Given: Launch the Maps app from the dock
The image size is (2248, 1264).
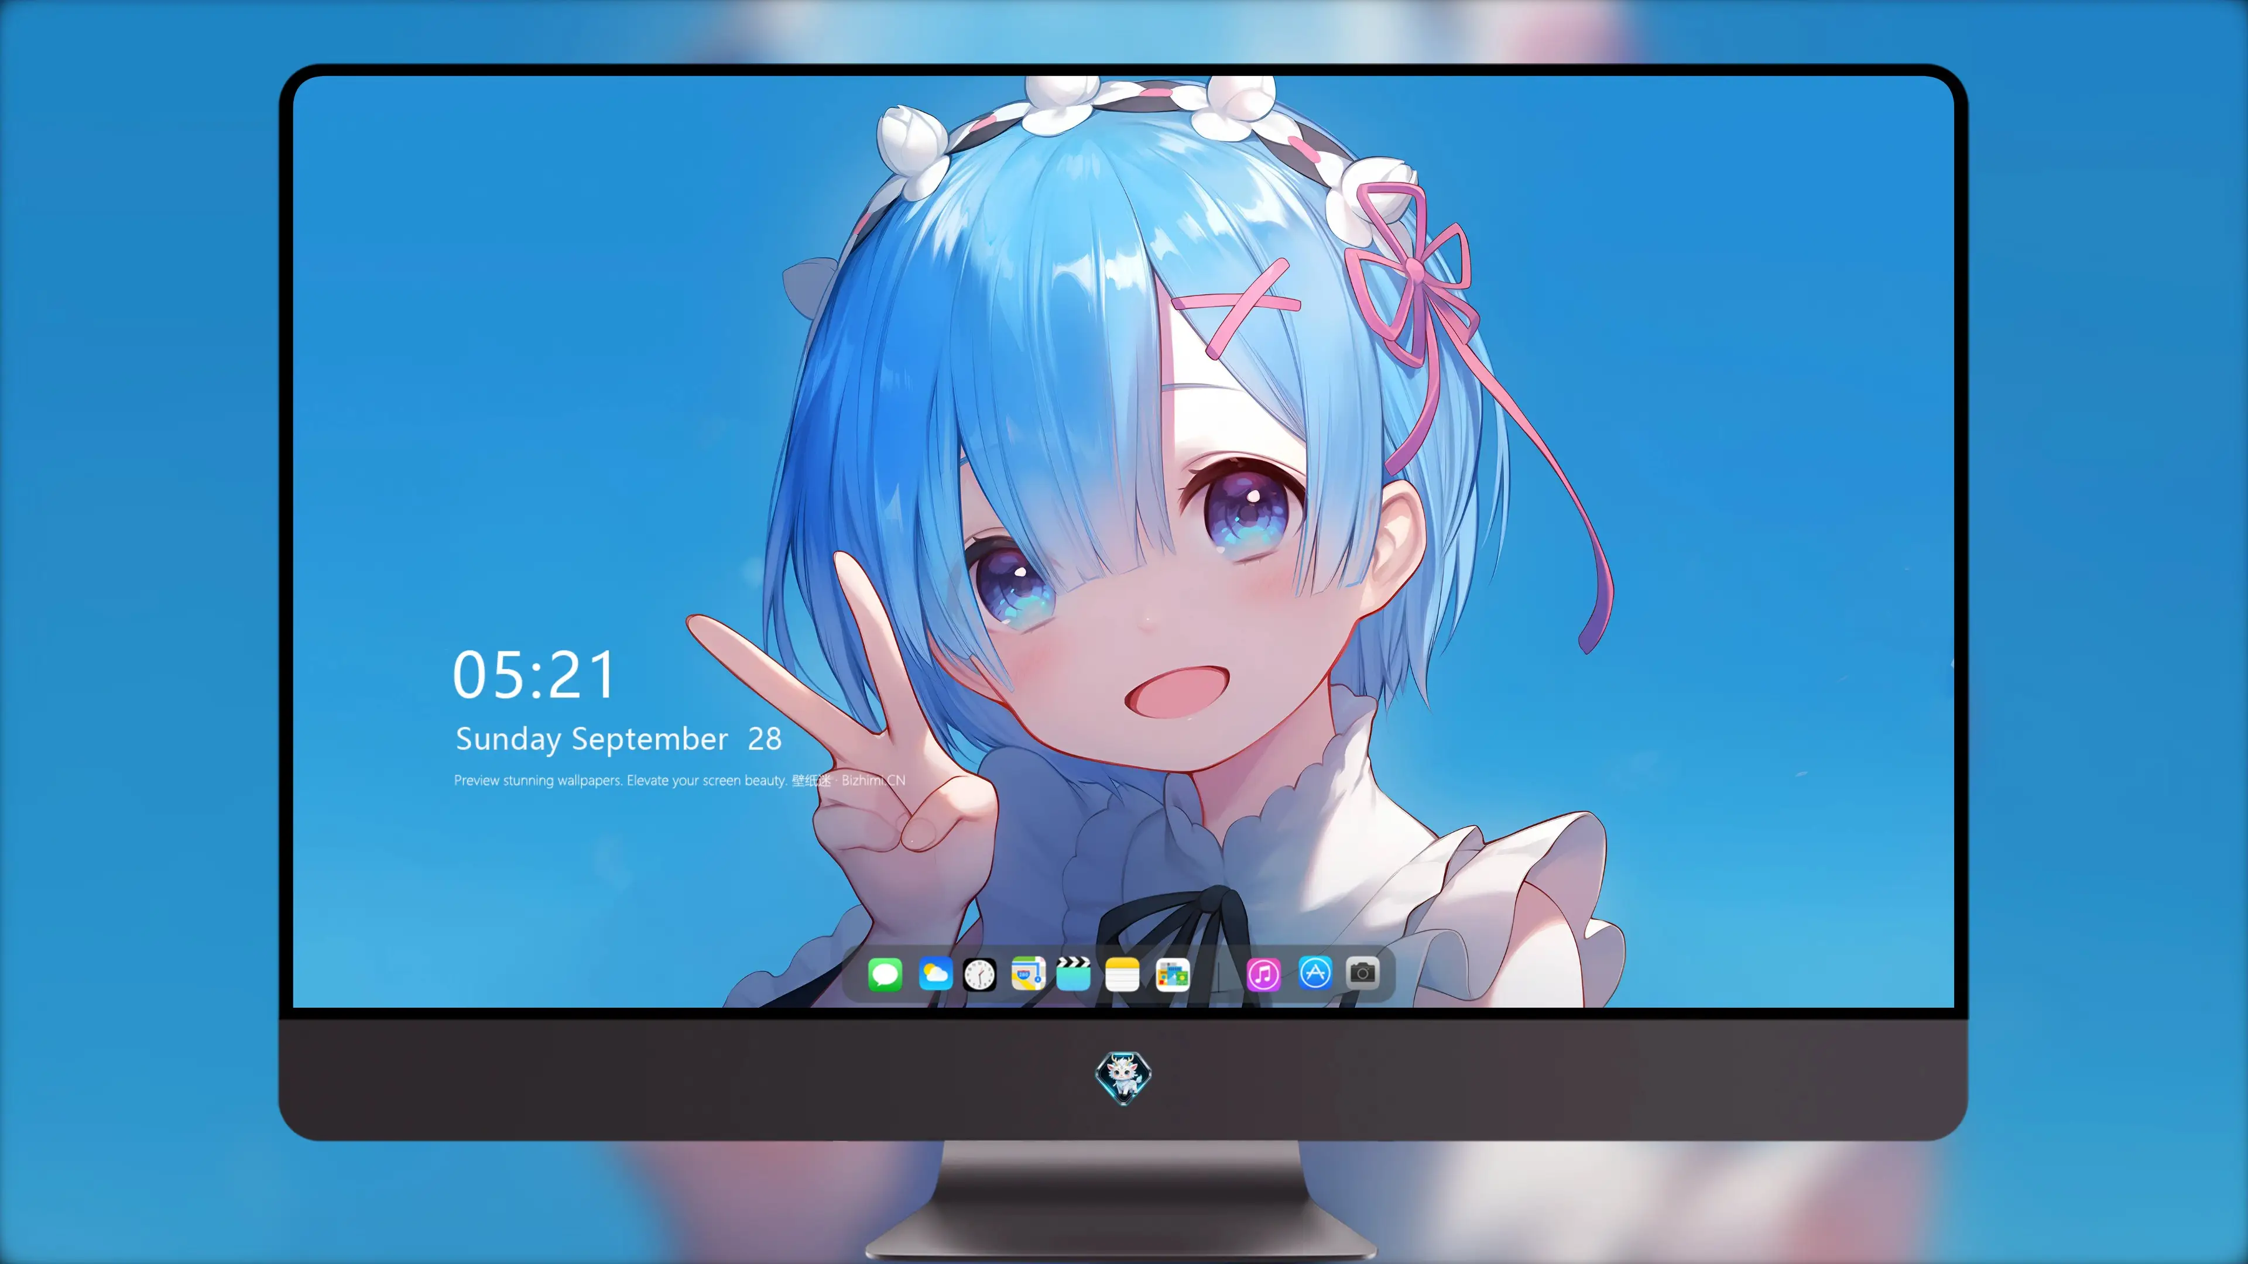Looking at the screenshot, I should point(1028,974).
